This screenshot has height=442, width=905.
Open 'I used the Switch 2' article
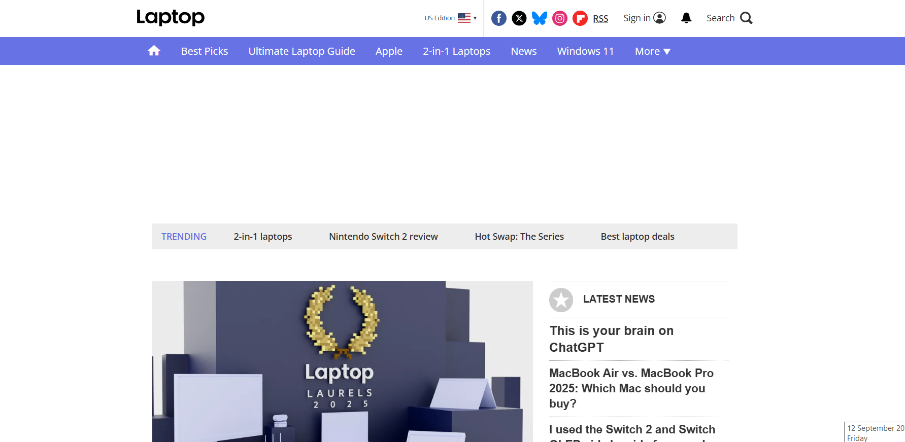pos(632,432)
